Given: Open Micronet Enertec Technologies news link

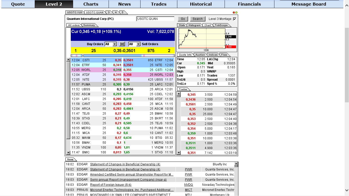Looking at the screenshot, I should pos(132,190).
